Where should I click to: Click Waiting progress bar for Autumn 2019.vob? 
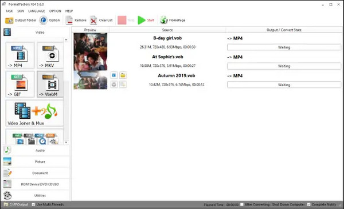click(284, 85)
